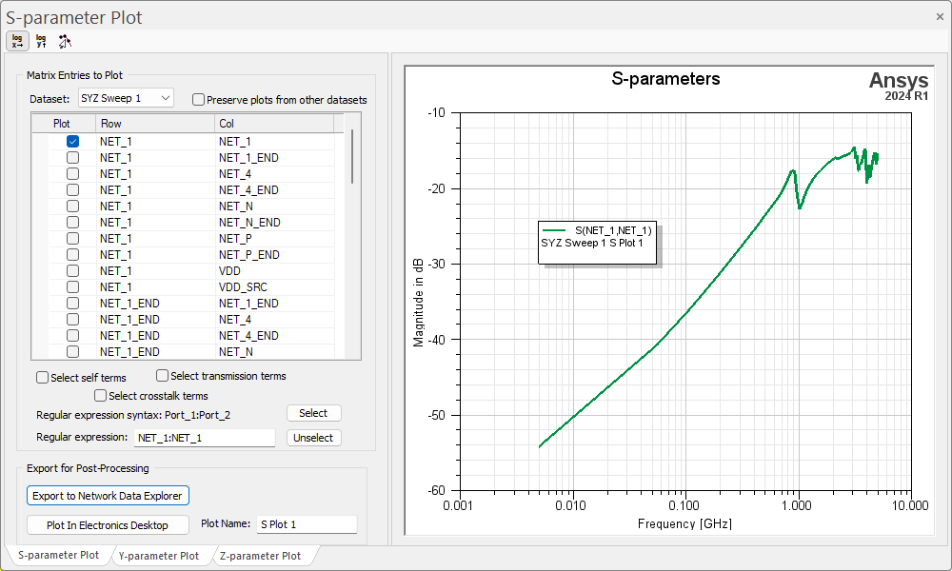Uncheck the NET_1 to NET_1 plot entry
Image resolution: width=952 pixels, height=571 pixels.
point(72,141)
